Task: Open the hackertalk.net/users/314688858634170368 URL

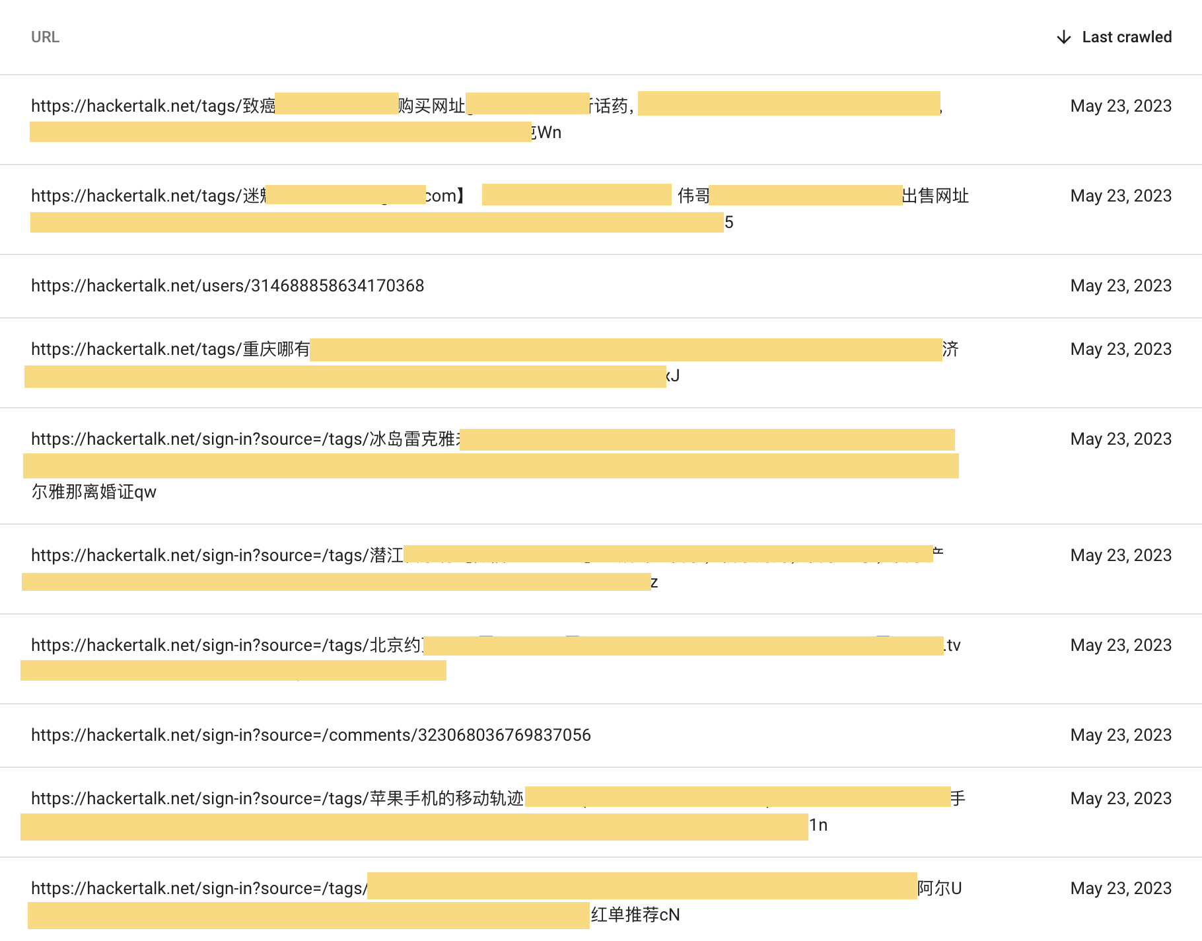Action: (227, 285)
